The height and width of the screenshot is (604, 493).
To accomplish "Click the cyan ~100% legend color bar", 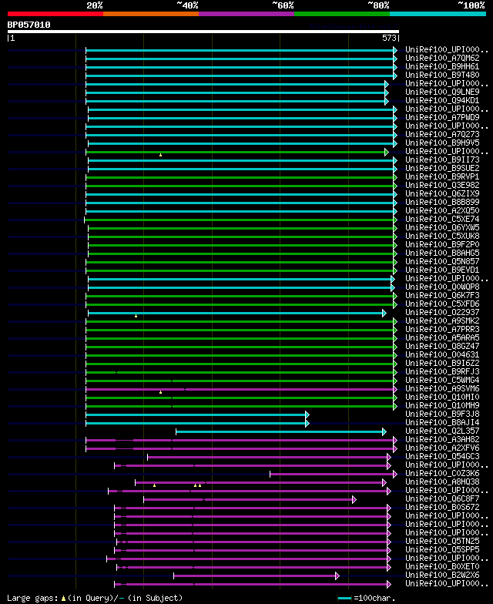I will point(438,14).
